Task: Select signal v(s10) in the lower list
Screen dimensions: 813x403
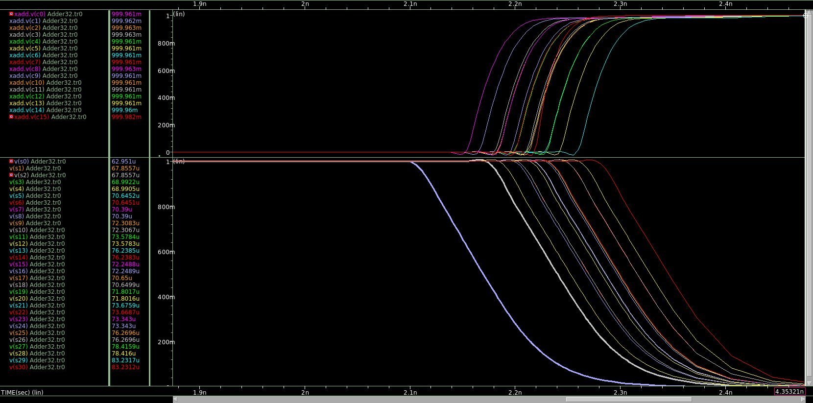Action: 37,230
